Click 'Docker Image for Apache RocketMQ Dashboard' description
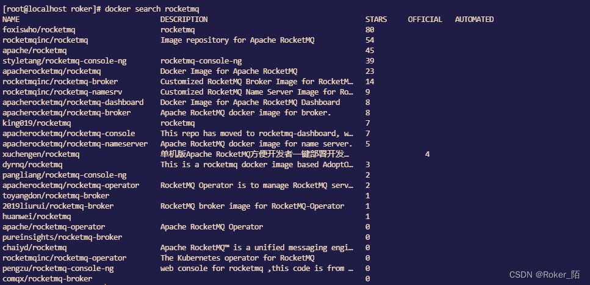 250,103
